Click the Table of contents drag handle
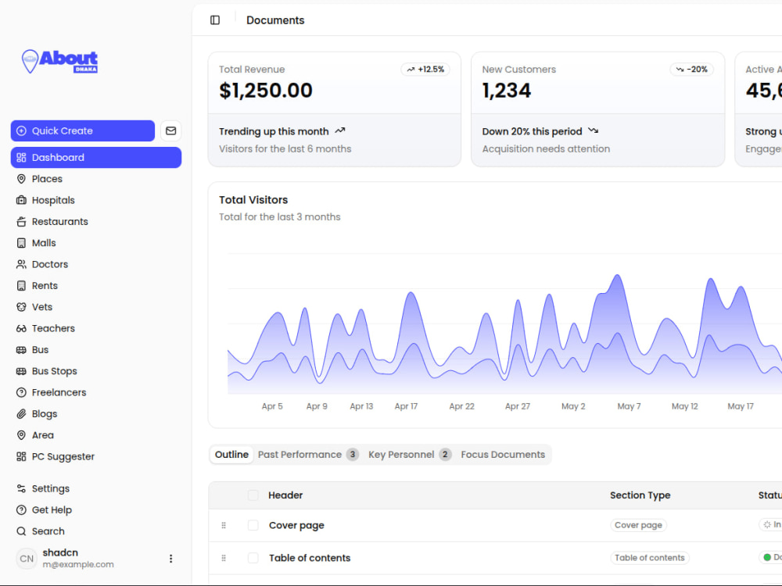This screenshot has height=586, width=782. (224, 558)
